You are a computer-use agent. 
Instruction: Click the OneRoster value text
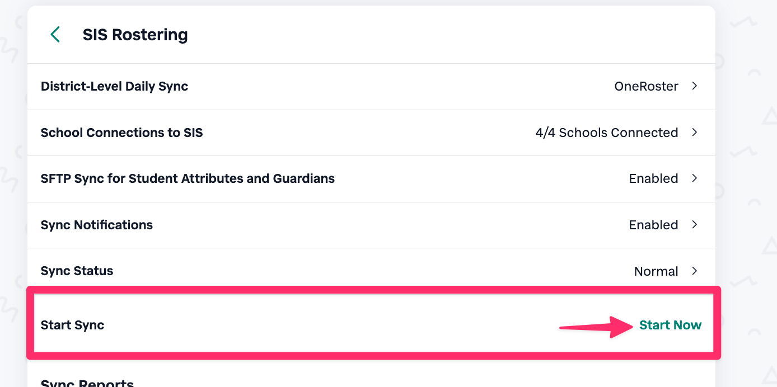(646, 87)
